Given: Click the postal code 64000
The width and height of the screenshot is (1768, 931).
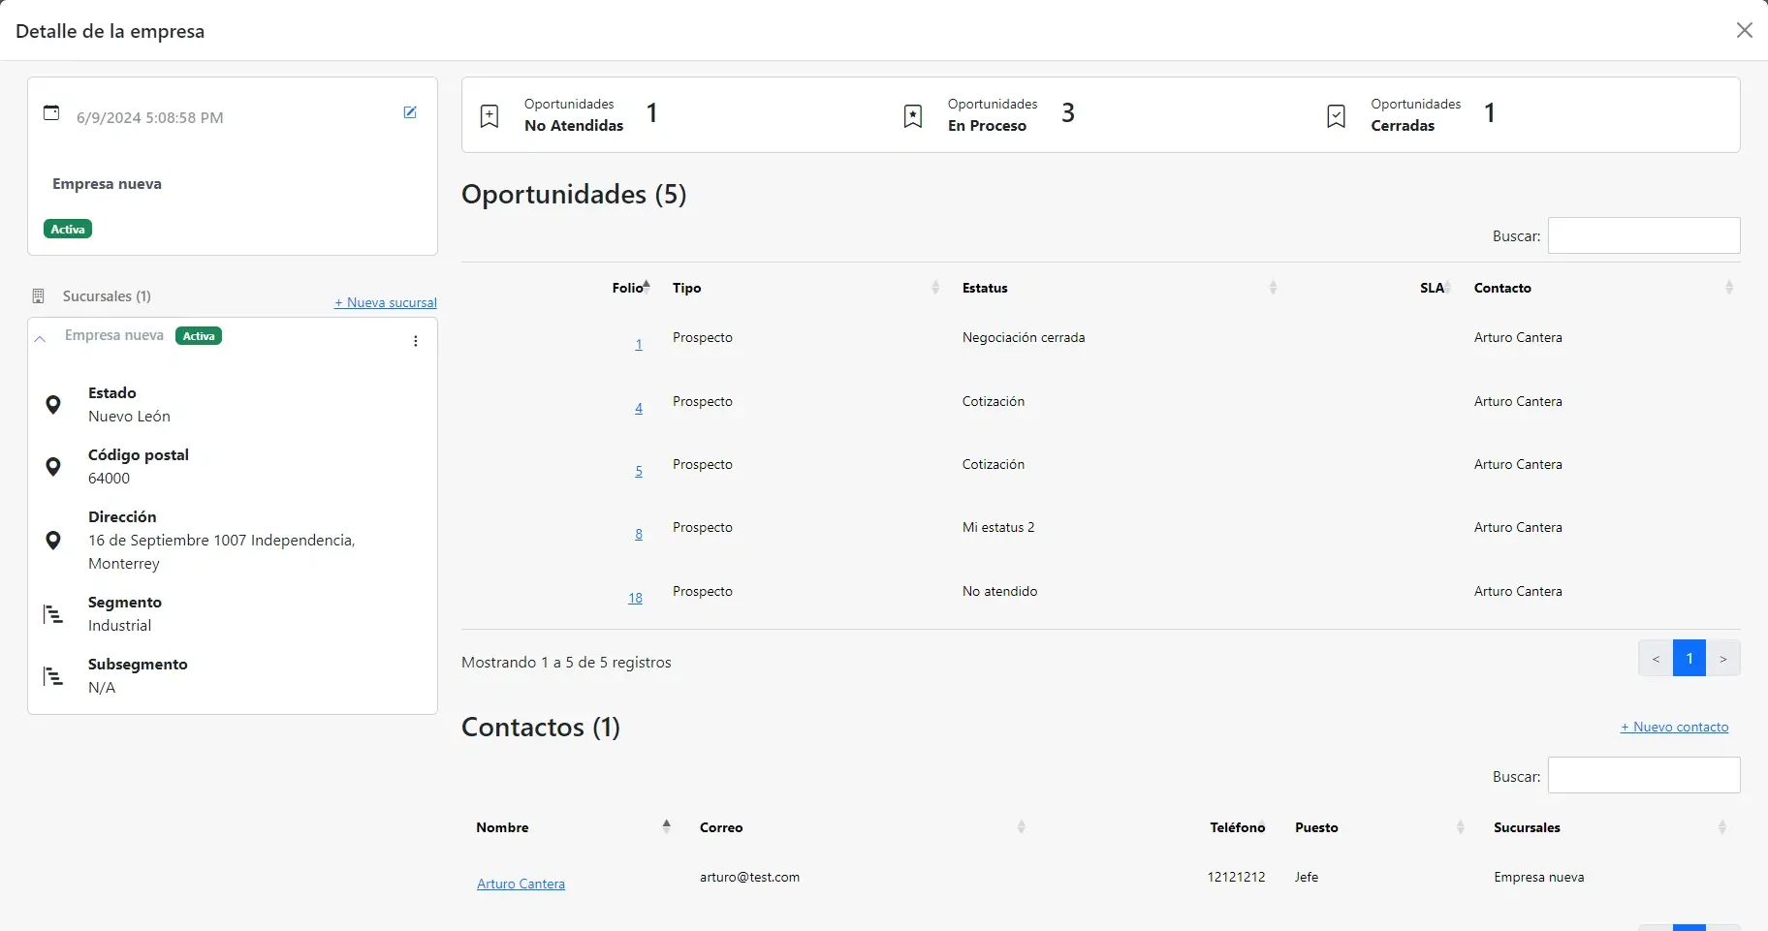Looking at the screenshot, I should point(109,478).
